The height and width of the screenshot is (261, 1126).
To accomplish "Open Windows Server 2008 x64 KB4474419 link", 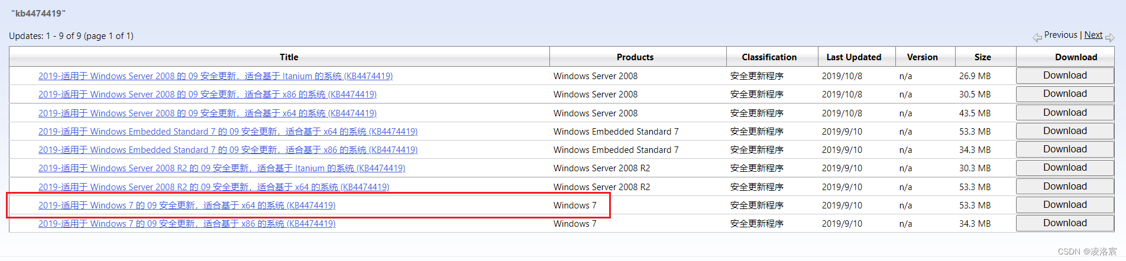I will point(208,113).
